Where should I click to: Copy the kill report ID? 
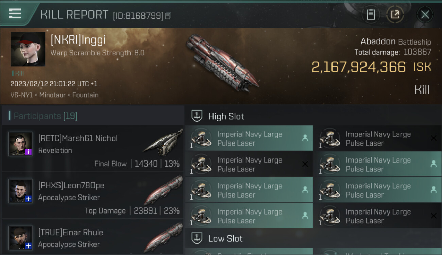(168, 16)
